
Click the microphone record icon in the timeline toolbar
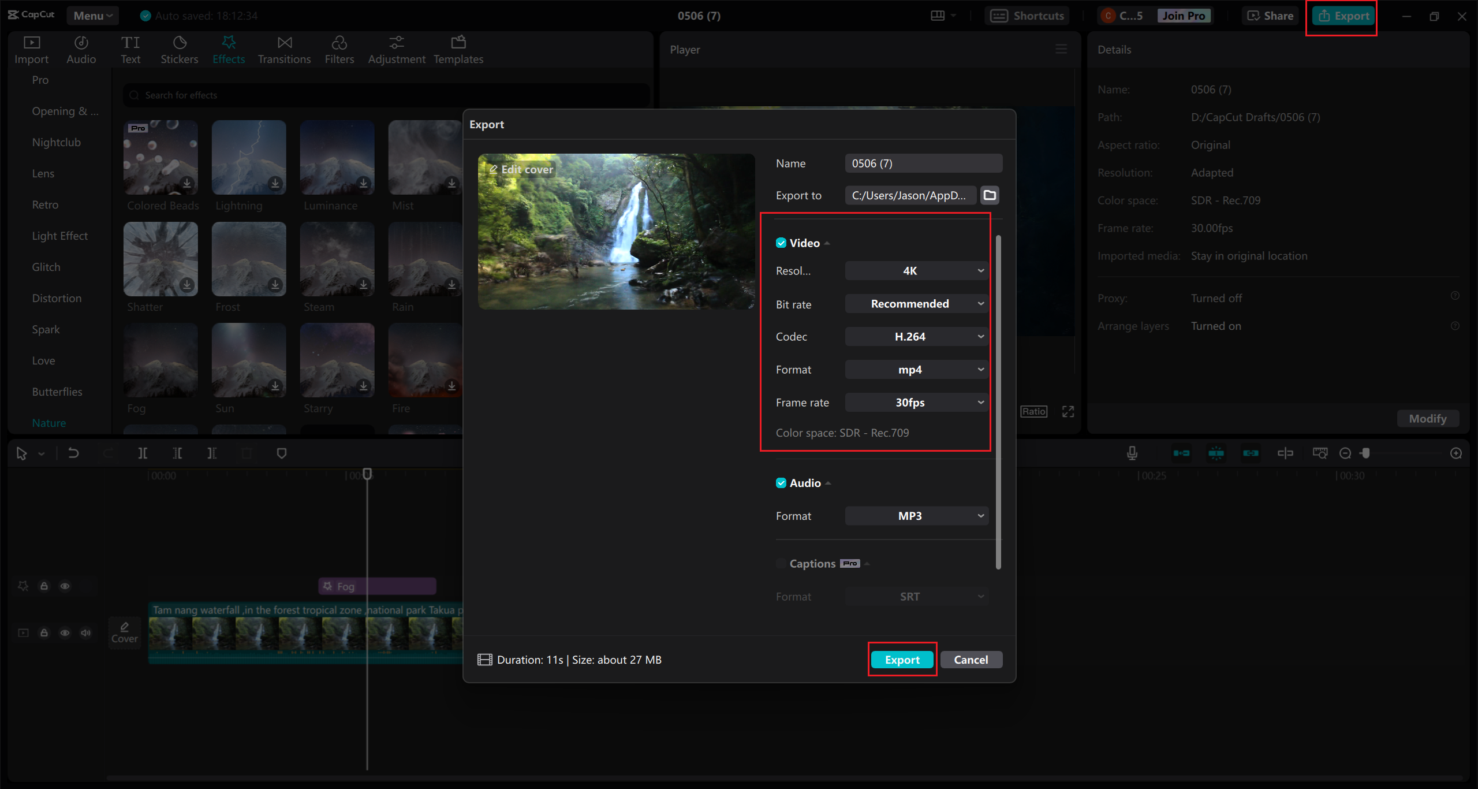tap(1132, 453)
